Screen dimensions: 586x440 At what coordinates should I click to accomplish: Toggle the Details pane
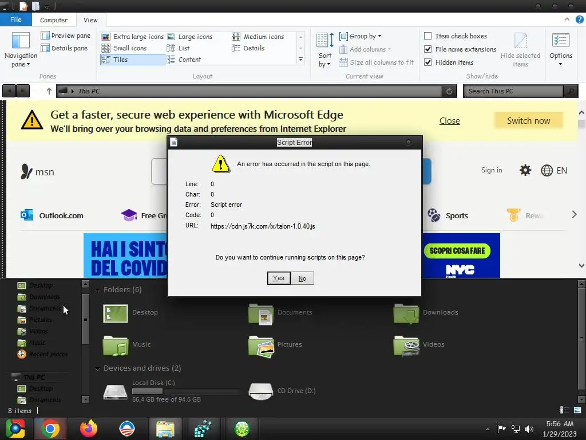tap(64, 48)
